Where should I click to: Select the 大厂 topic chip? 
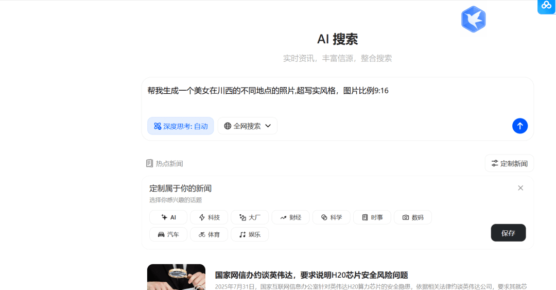click(x=250, y=217)
